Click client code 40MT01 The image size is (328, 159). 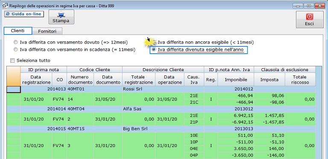(x=76, y=89)
